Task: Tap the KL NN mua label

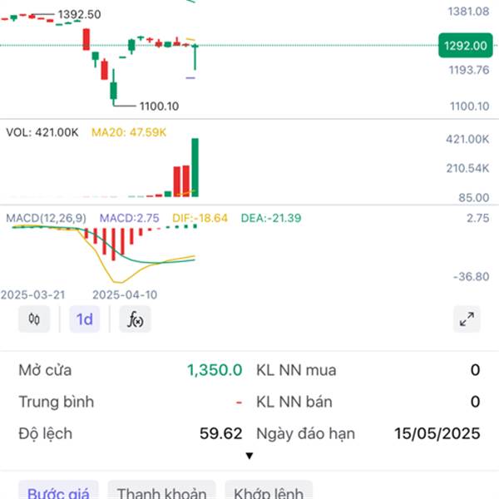Action: [296, 370]
